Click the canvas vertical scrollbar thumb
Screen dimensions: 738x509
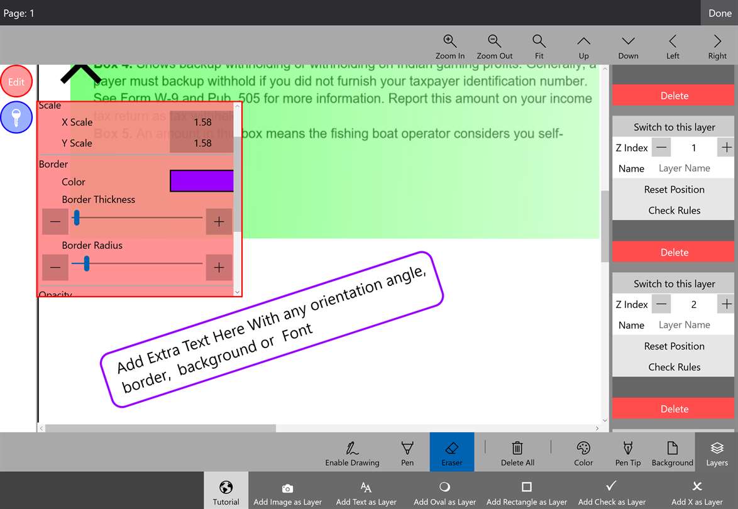[605, 226]
